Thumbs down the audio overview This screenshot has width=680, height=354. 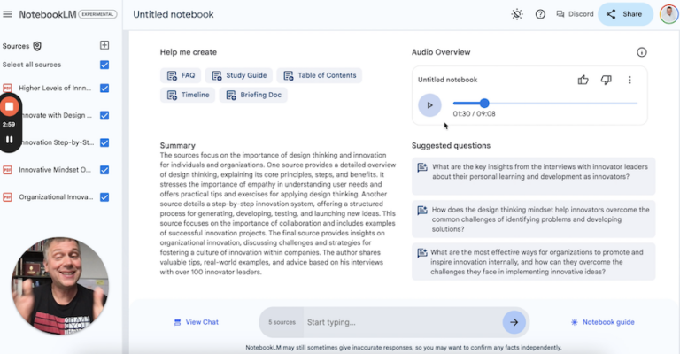click(x=606, y=80)
